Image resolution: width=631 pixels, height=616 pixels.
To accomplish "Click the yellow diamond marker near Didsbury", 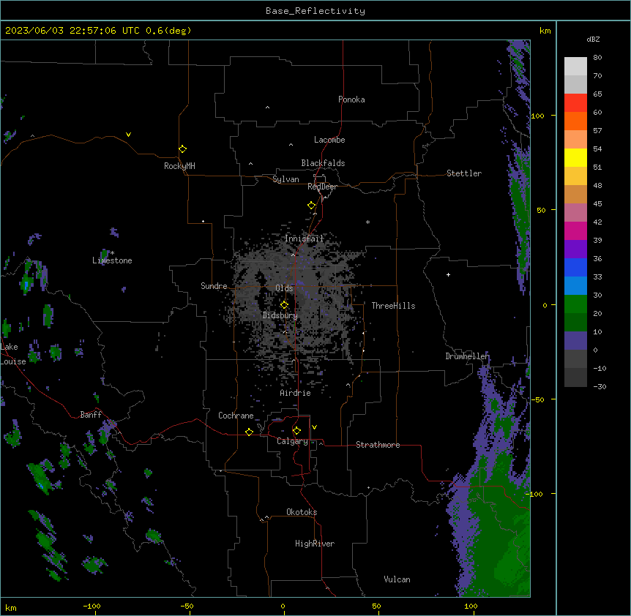I will coord(284,305).
